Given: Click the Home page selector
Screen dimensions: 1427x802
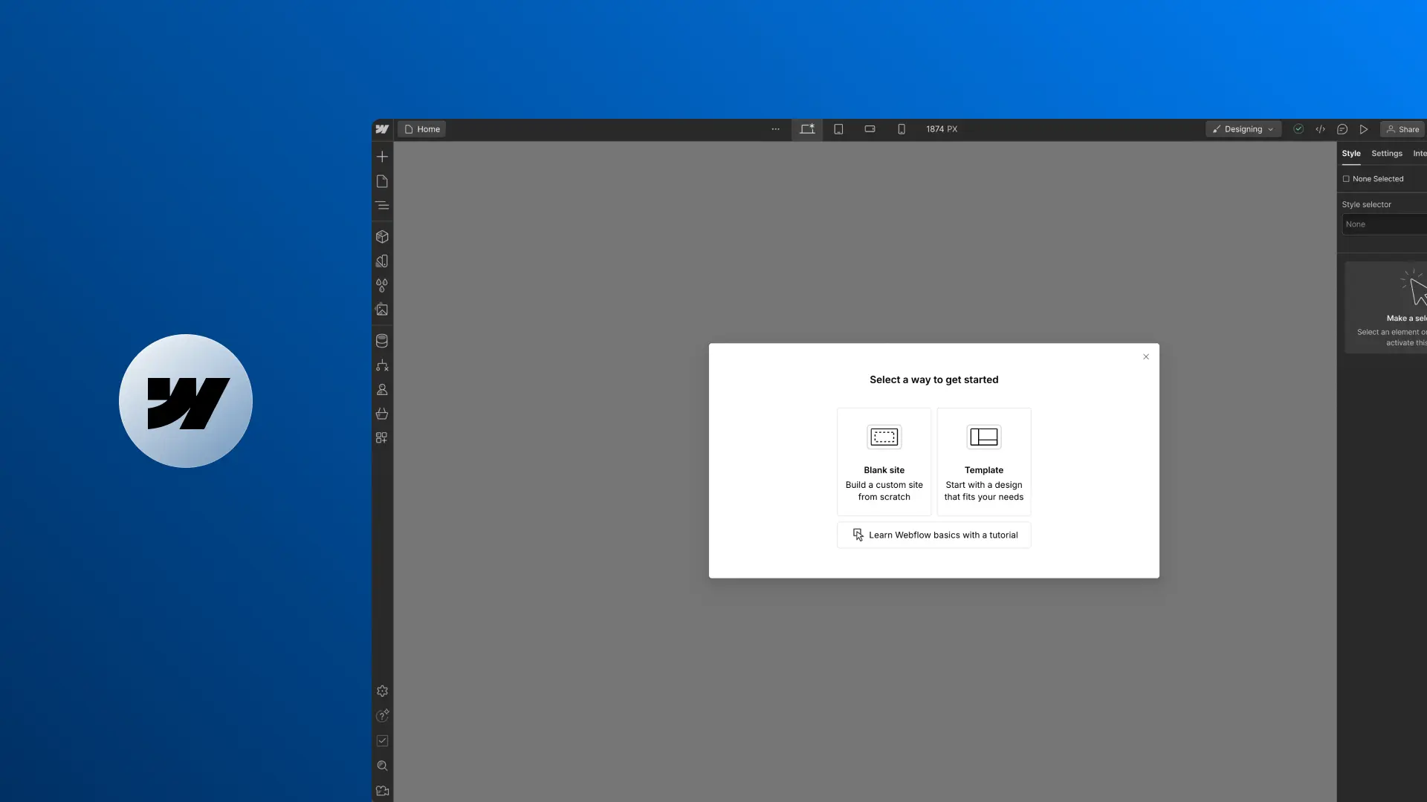Looking at the screenshot, I should coord(422,129).
